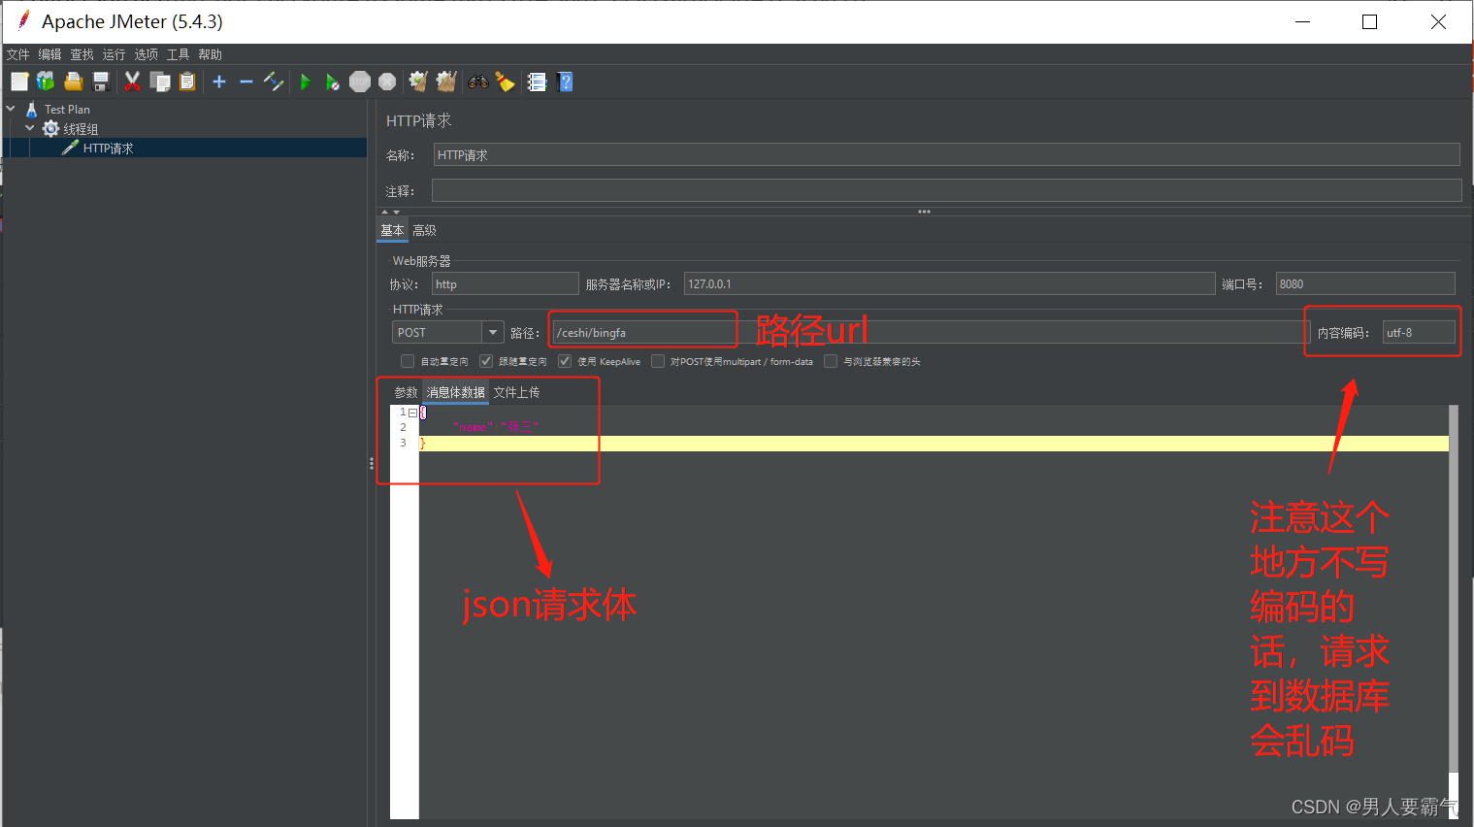Click the New test plan icon
The image size is (1474, 827).
coord(19,82)
